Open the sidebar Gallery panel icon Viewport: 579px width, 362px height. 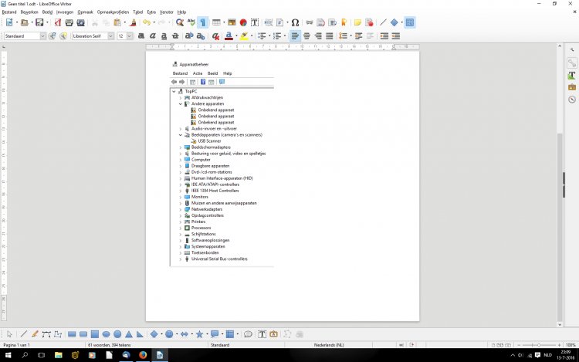(571, 87)
